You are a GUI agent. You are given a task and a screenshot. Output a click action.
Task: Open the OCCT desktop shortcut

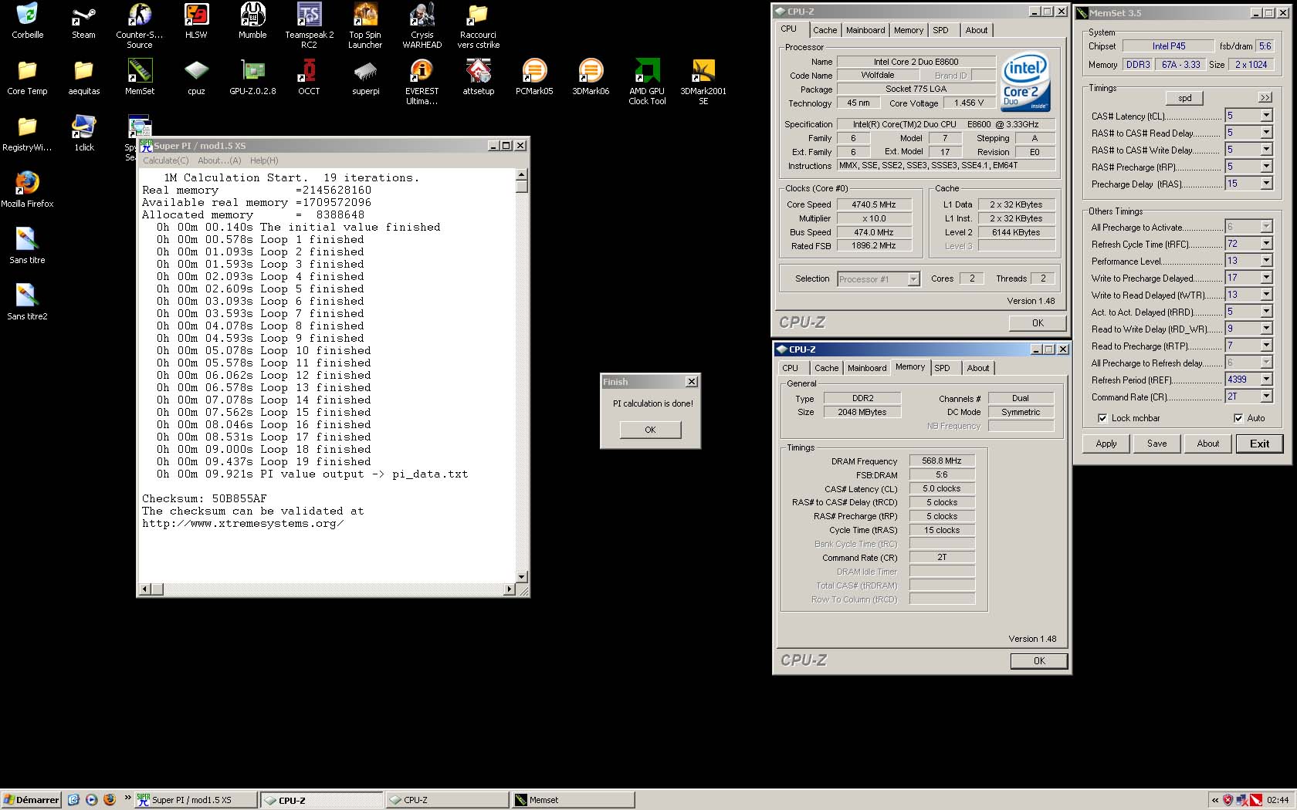coord(309,77)
